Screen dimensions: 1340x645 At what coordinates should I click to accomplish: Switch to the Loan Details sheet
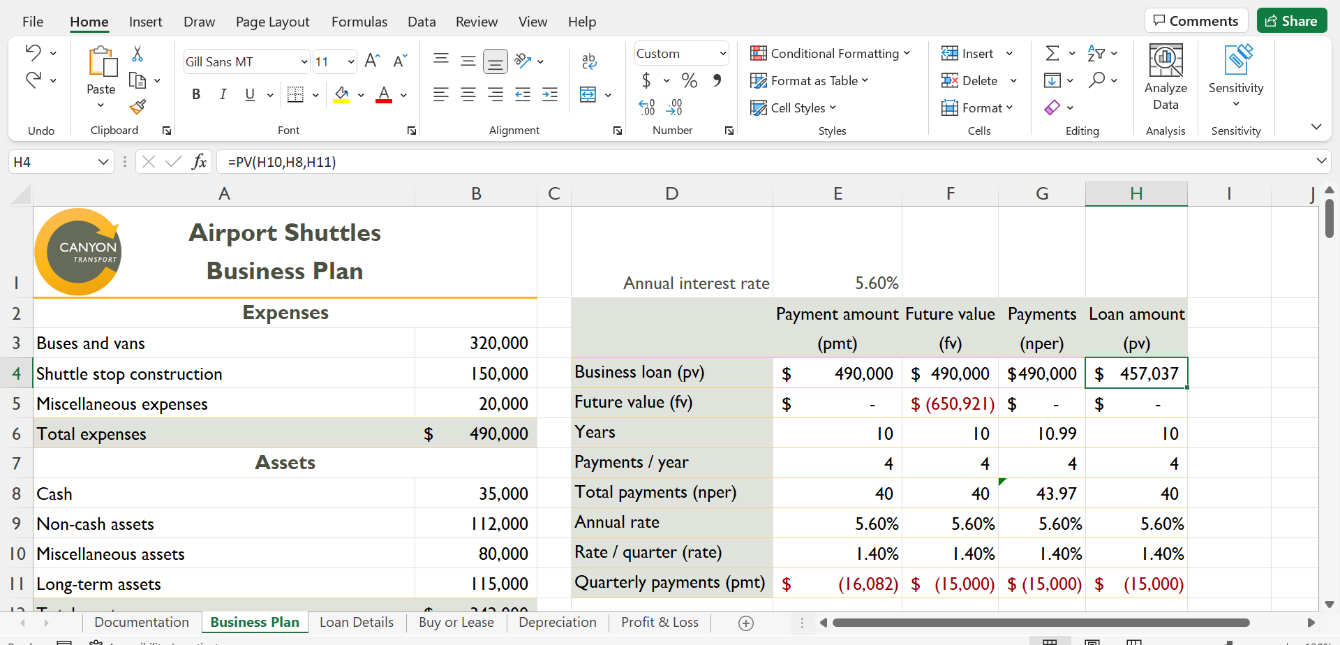tap(356, 622)
